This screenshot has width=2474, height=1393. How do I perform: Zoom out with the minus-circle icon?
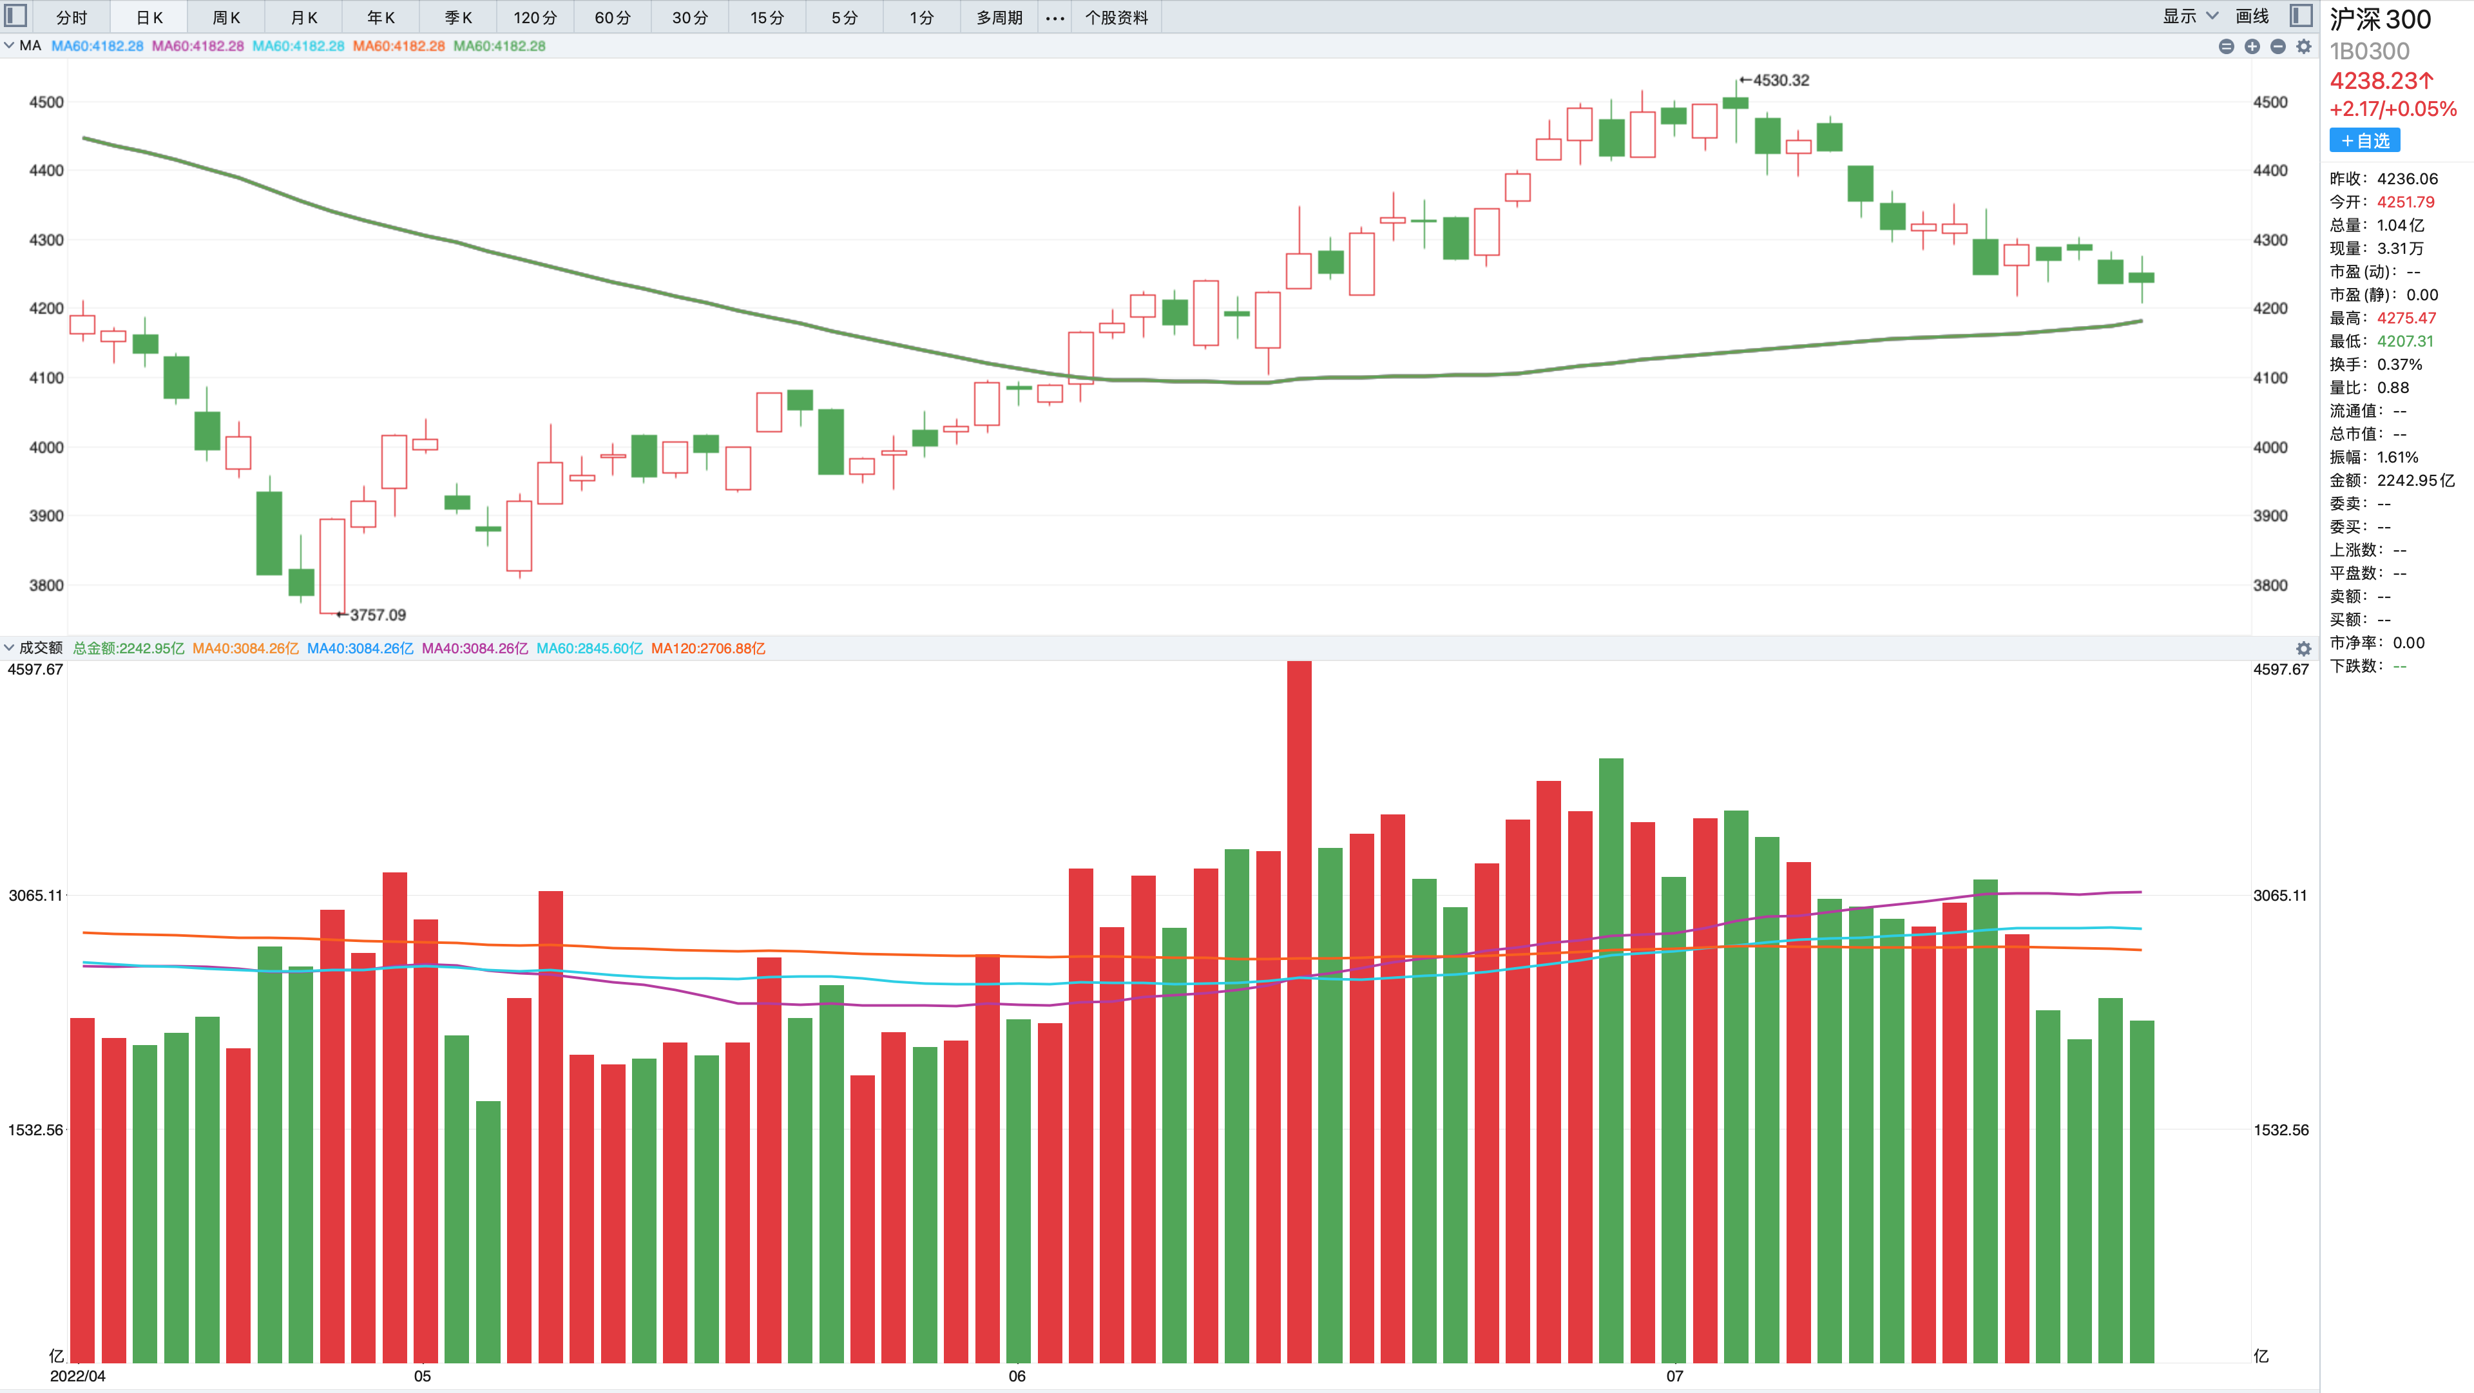pos(2278,46)
